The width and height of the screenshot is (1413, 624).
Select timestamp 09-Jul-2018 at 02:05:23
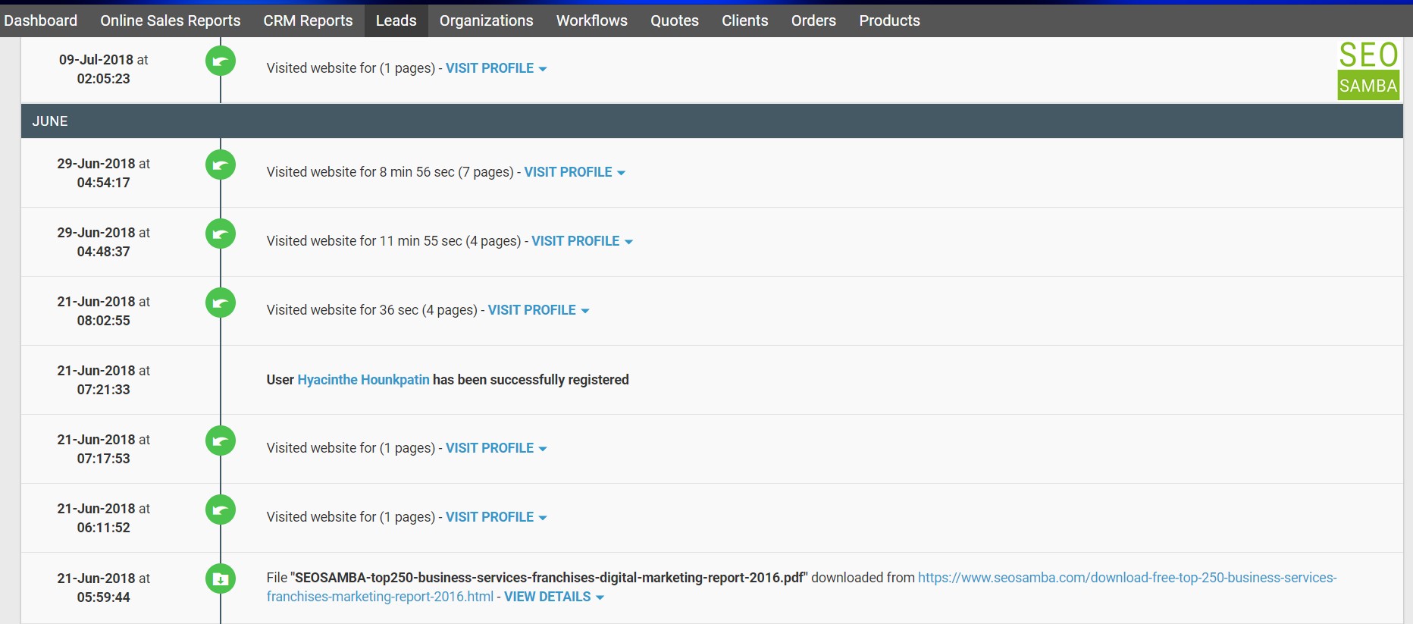coord(104,69)
